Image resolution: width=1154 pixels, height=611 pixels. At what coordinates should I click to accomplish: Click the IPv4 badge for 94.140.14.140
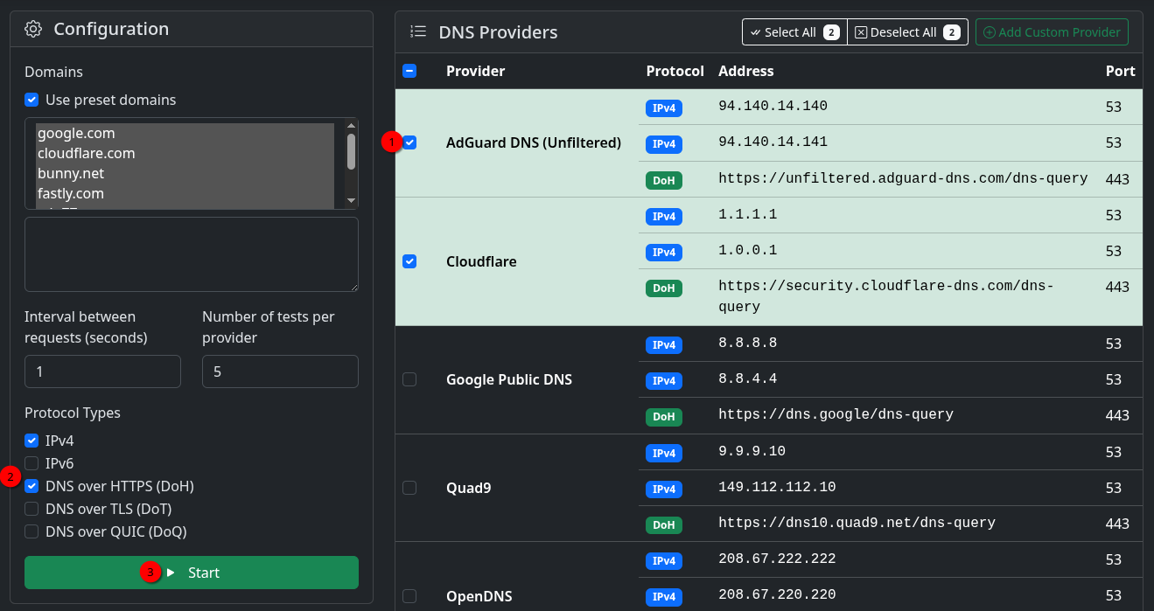tap(664, 108)
